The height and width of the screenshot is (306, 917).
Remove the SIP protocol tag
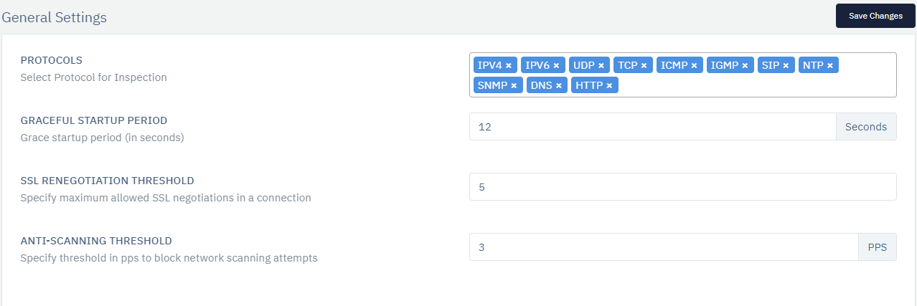pos(786,65)
